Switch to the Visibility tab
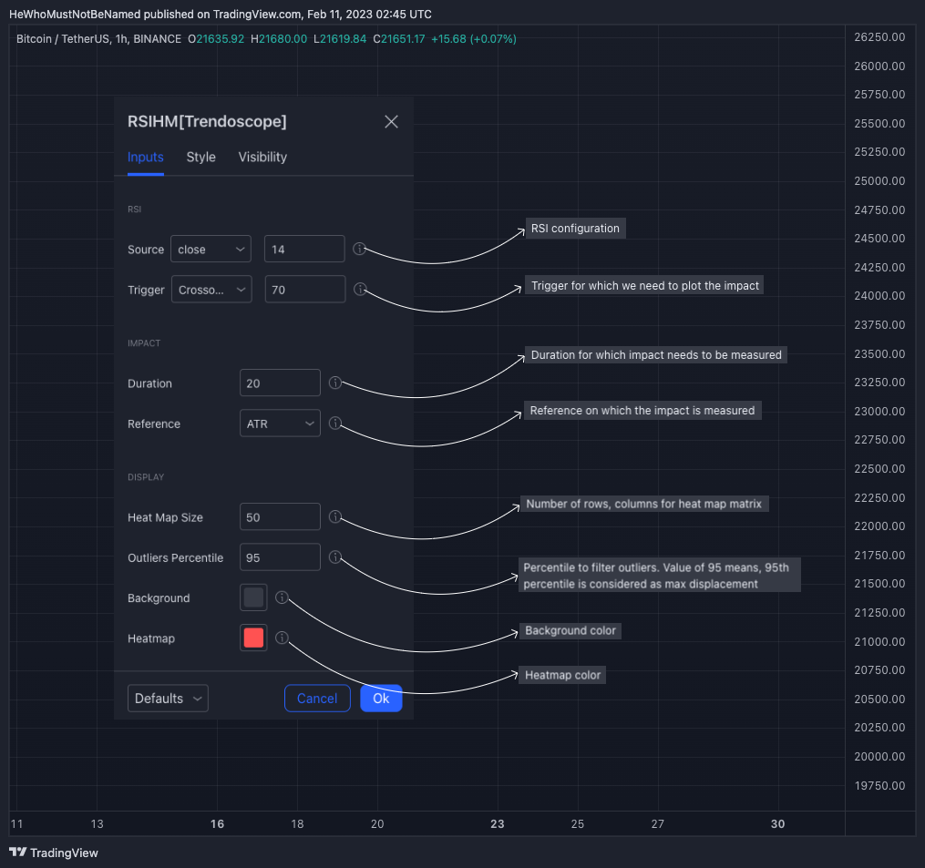This screenshot has width=925, height=868. (262, 157)
